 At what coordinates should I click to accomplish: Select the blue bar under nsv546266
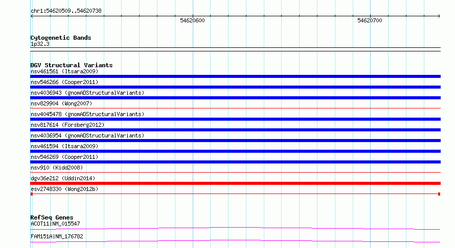(235, 87)
